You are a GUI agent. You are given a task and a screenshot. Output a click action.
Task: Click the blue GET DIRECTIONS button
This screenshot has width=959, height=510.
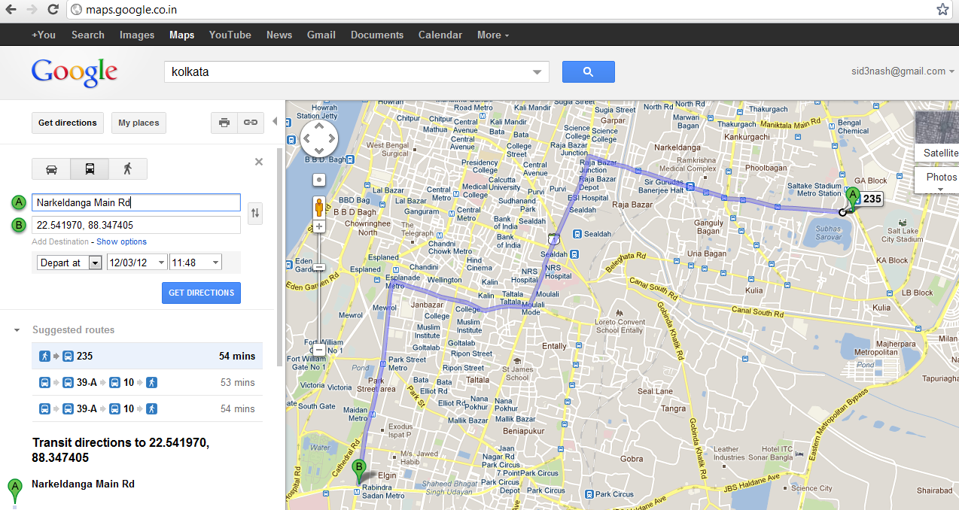pyautogui.click(x=201, y=293)
